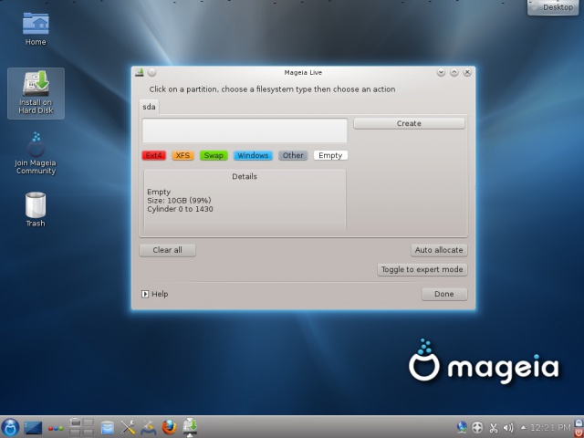The image size is (584, 438).
Task: Click the red power leave icon
Action: [579, 433]
